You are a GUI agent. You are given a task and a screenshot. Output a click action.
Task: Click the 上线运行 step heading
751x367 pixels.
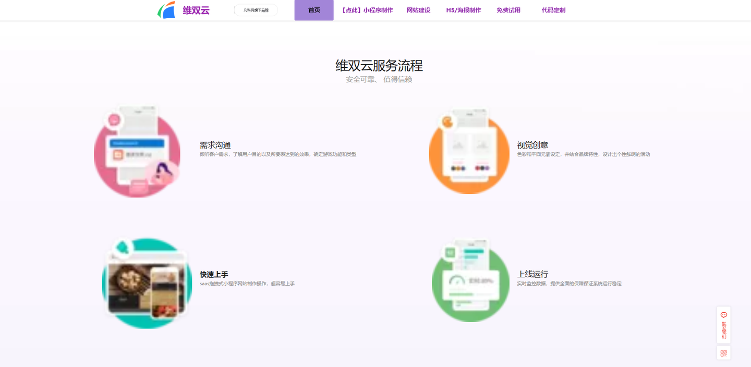[532, 274]
